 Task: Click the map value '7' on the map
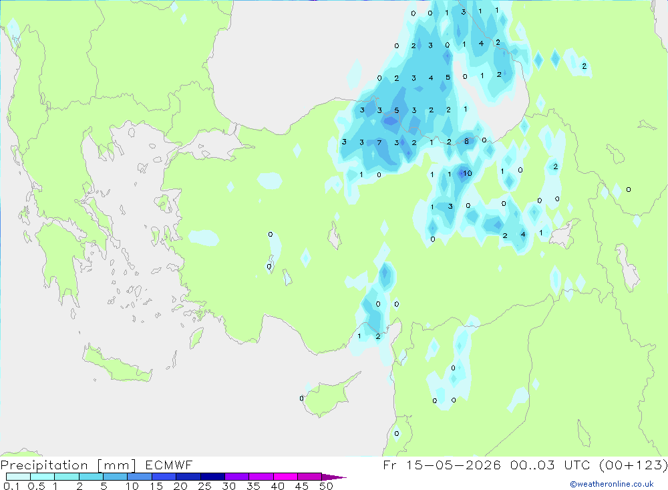tap(379, 142)
